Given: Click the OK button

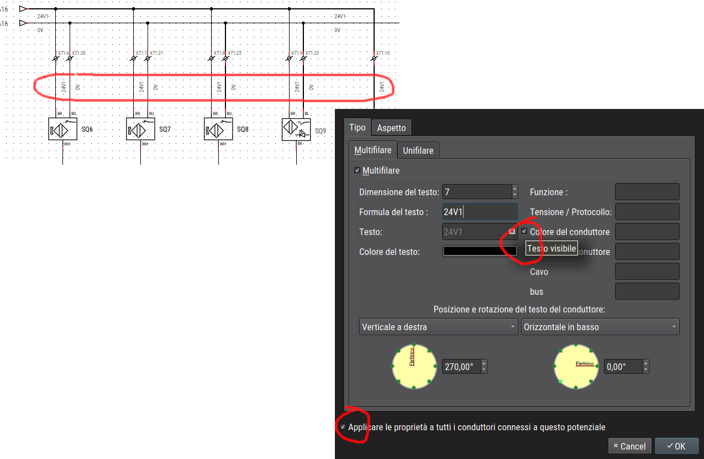Looking at the screenshot, I should (676, 446).
